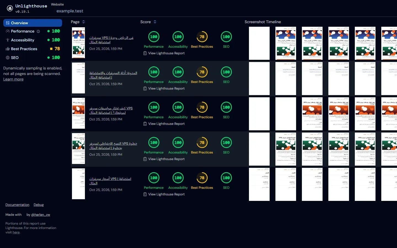Click SEO score gauge in المدونة row
Screen dimensions: 397x248
(226, 72)
